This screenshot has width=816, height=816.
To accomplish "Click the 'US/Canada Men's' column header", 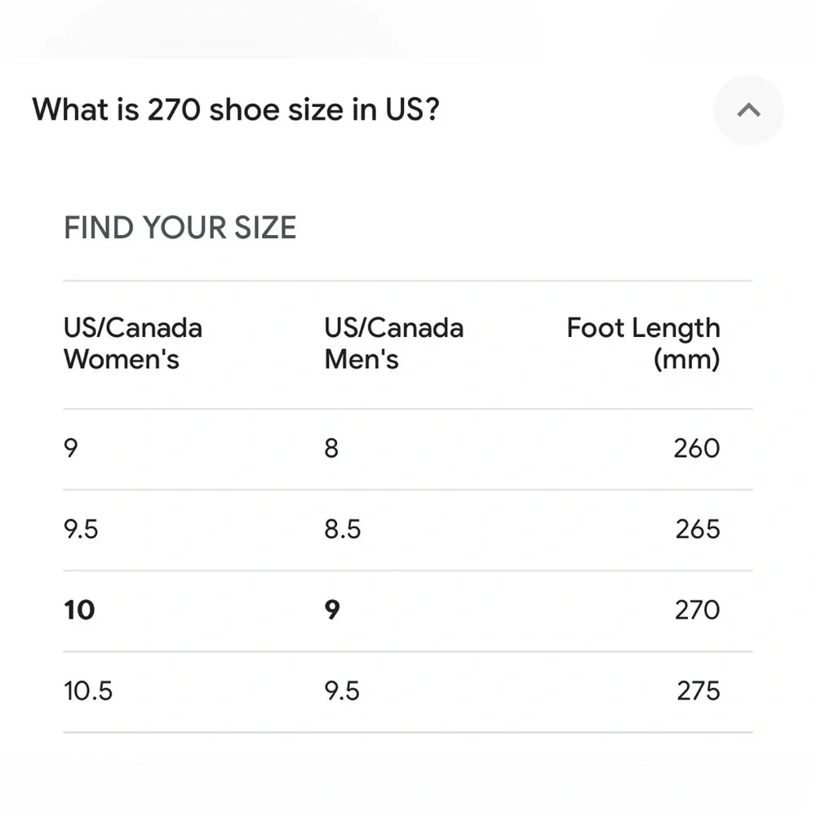I will (394, 344).
